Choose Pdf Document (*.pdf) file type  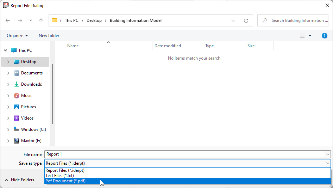[x=65, y=181]
